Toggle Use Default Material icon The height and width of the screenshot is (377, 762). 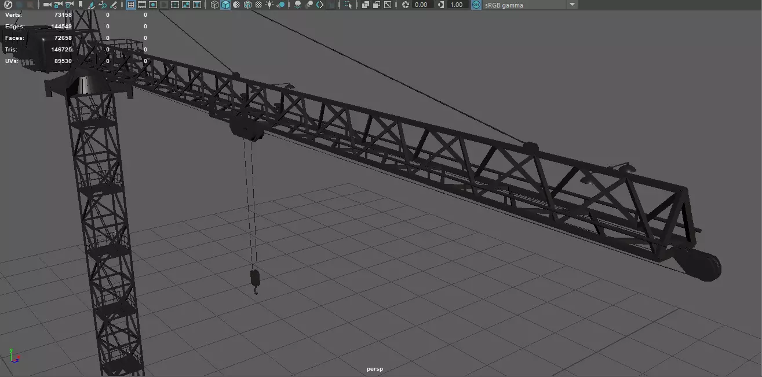coord(236,5)
